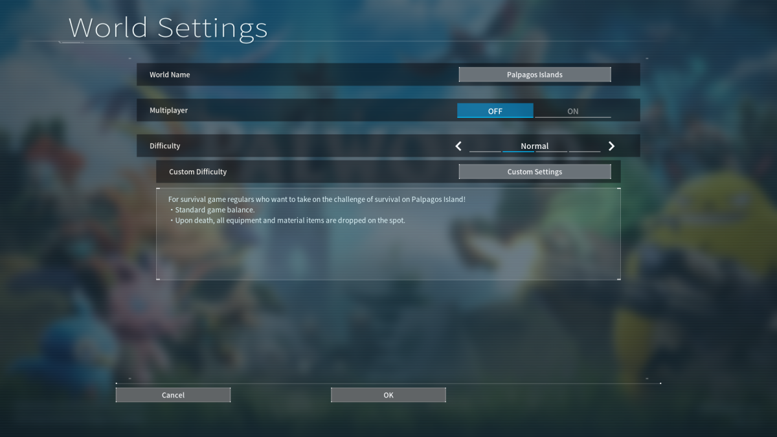Screen dimensions: 777x437
Task: Select the last difficulty indicator segment
Action: (x=585, y=151)
